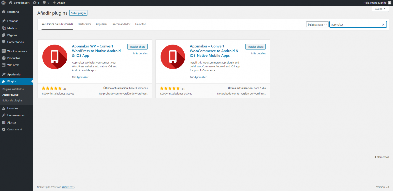Expand the Ayuda help panel

380,9
